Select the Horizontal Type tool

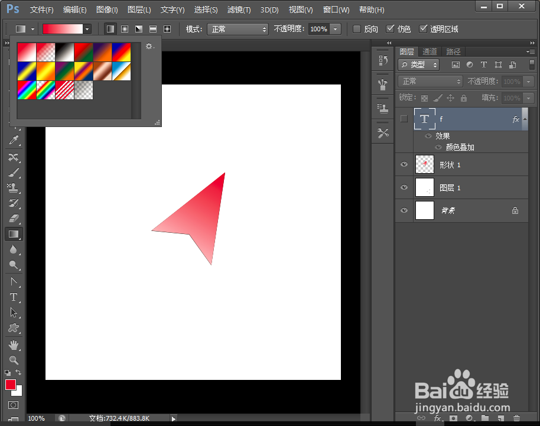click(x=14, y=297)
